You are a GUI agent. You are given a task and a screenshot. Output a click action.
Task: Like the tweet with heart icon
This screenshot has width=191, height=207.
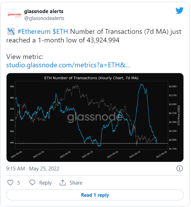pyautogui.click(x=10, y=183)
